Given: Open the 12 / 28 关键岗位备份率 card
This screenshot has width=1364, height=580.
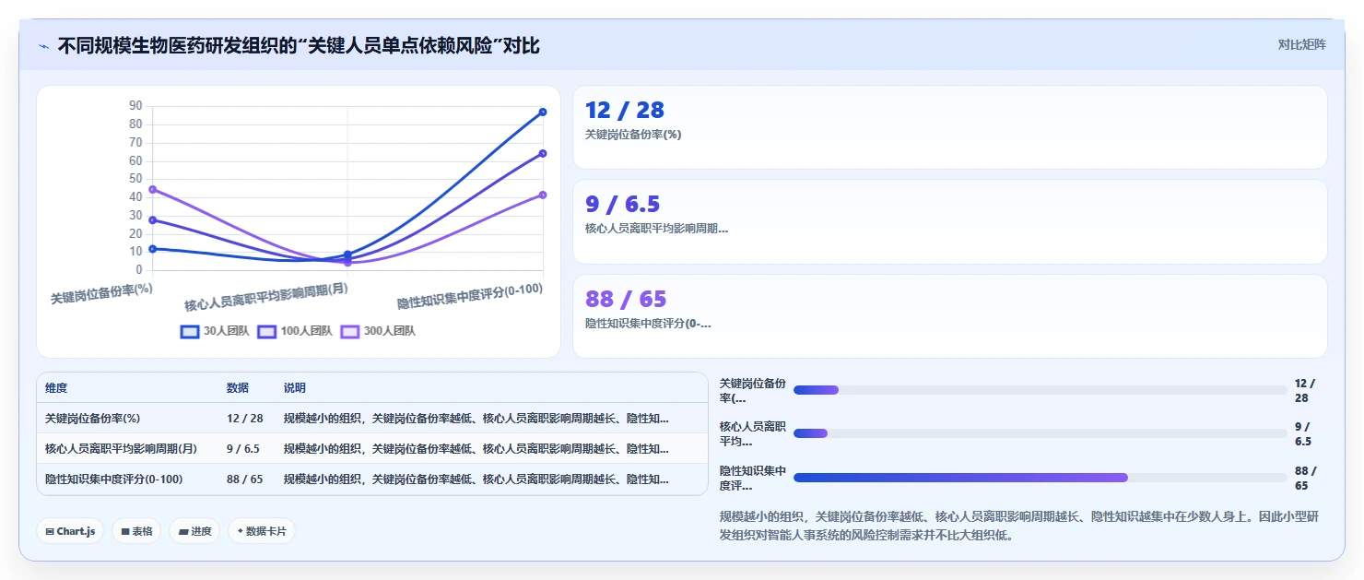Looking at the screenshot, I should pos(950,127).
